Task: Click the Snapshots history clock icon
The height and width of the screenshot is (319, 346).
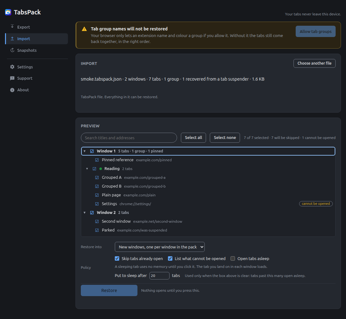Action: tap(12, 50)
